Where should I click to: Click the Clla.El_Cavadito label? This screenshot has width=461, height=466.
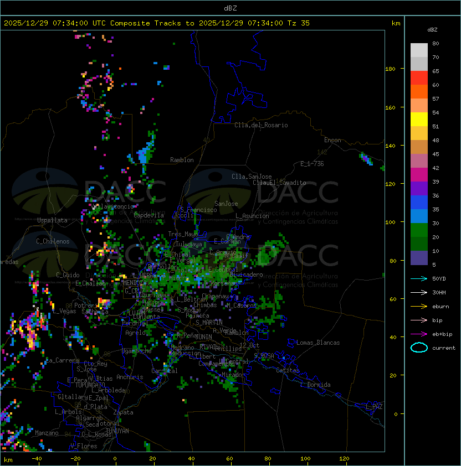279,183
